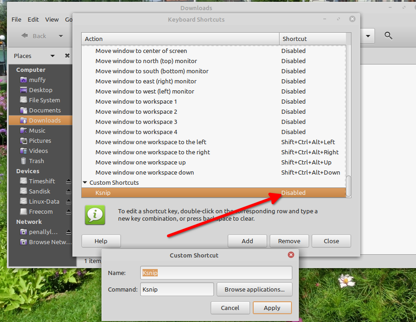Click the Remove button
Image resolution: width=416 pixels, height=322 pixels.
click(x=289, y=241)
